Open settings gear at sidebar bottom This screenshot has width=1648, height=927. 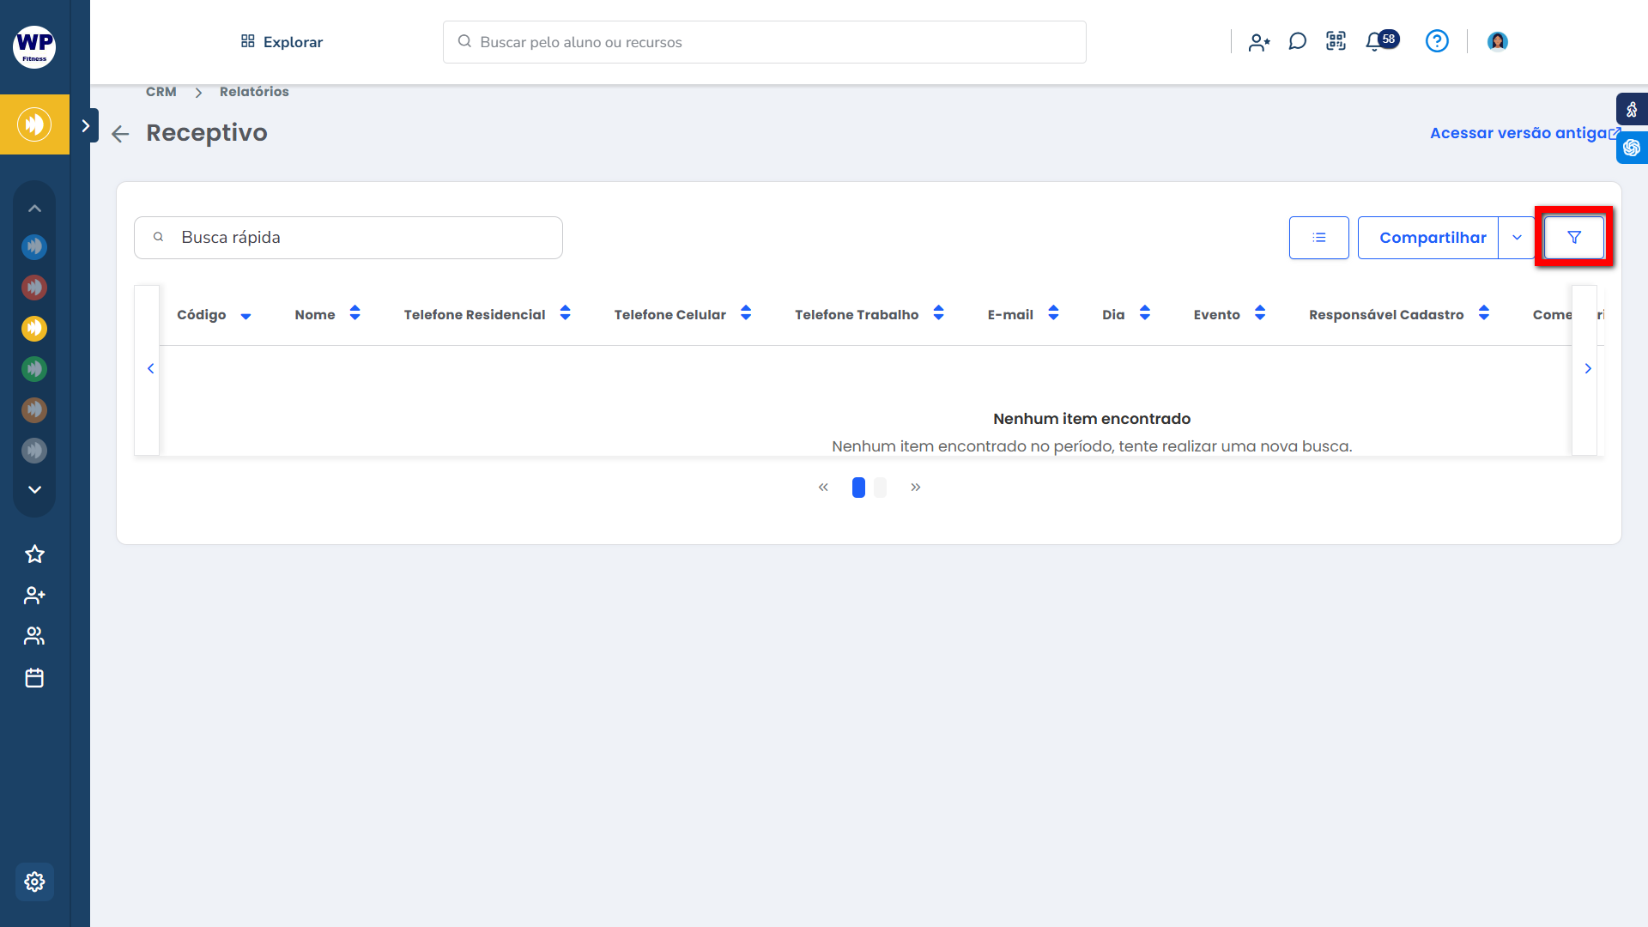point(34,882)
